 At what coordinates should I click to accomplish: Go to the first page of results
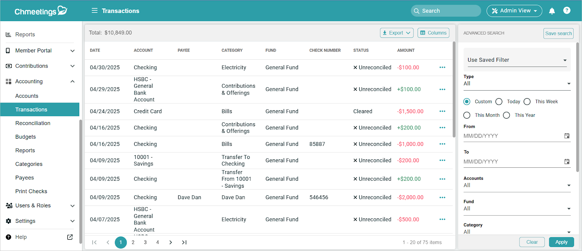[94, 242]
